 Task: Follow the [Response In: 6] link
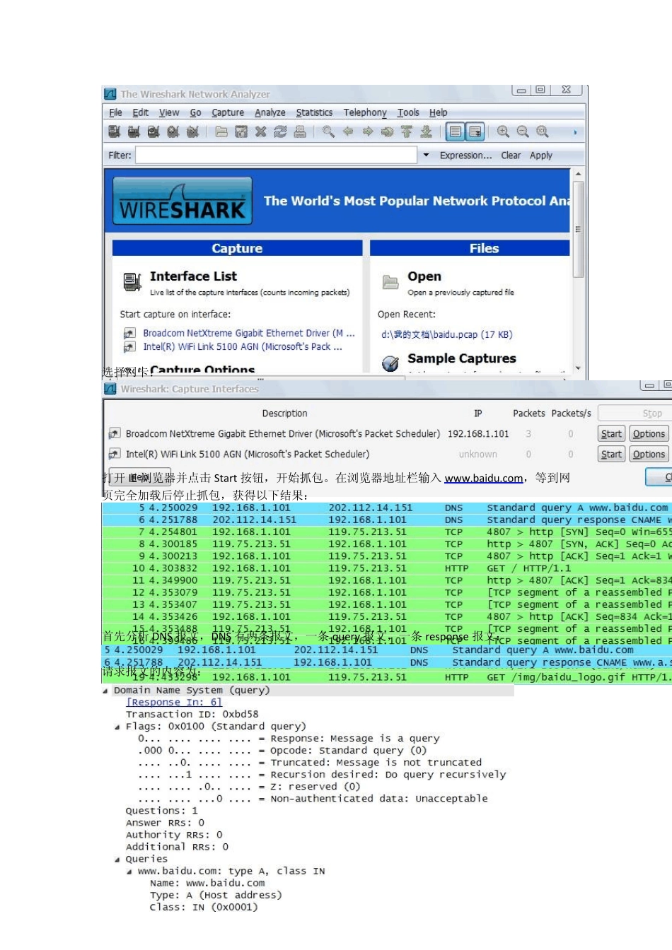point(174,703)
